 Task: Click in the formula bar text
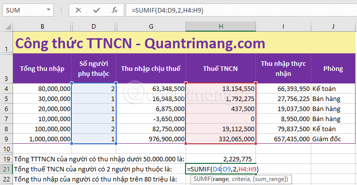167,10
